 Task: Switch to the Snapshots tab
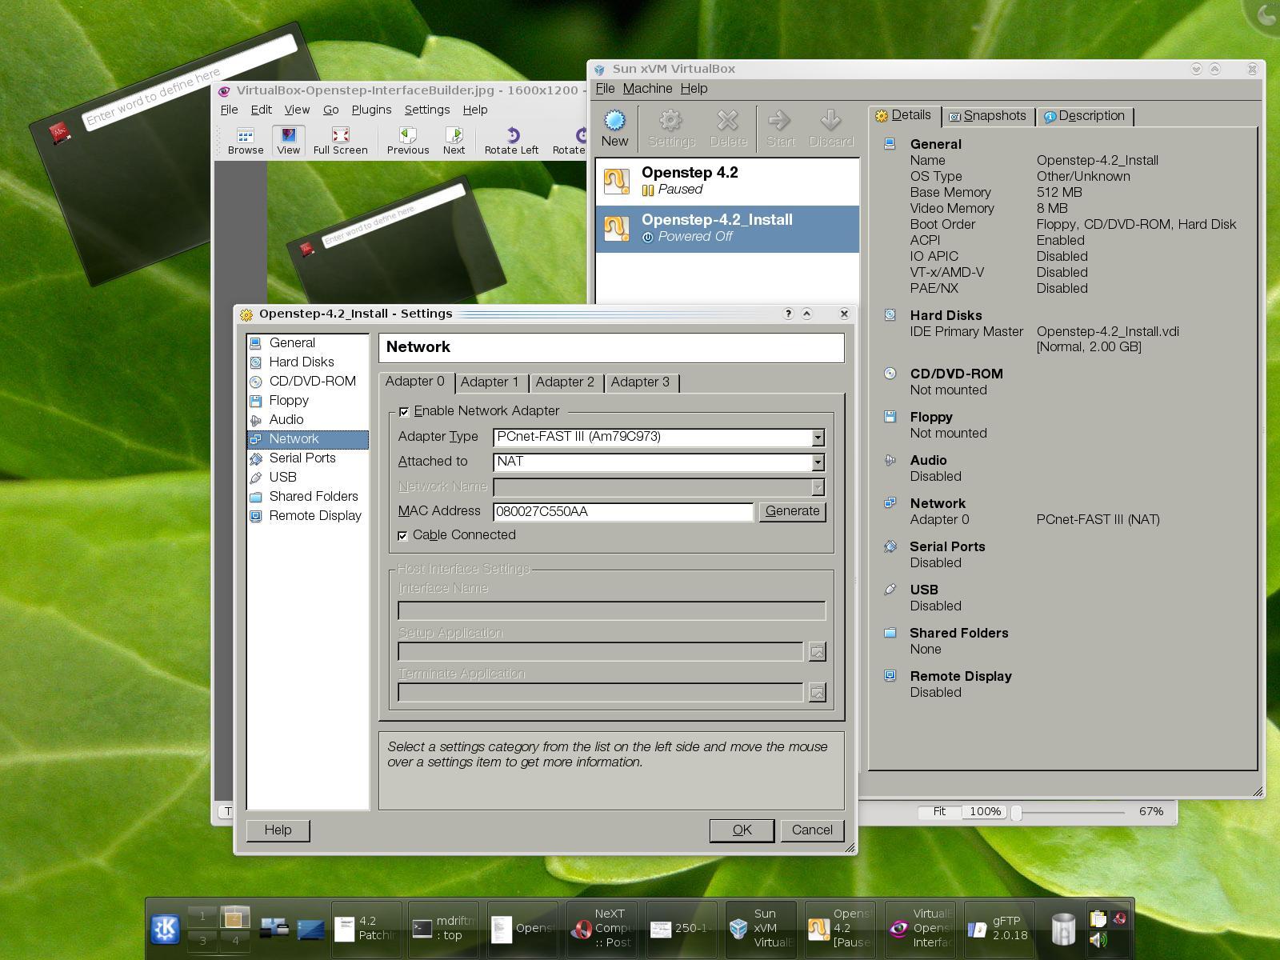[990, 116]
